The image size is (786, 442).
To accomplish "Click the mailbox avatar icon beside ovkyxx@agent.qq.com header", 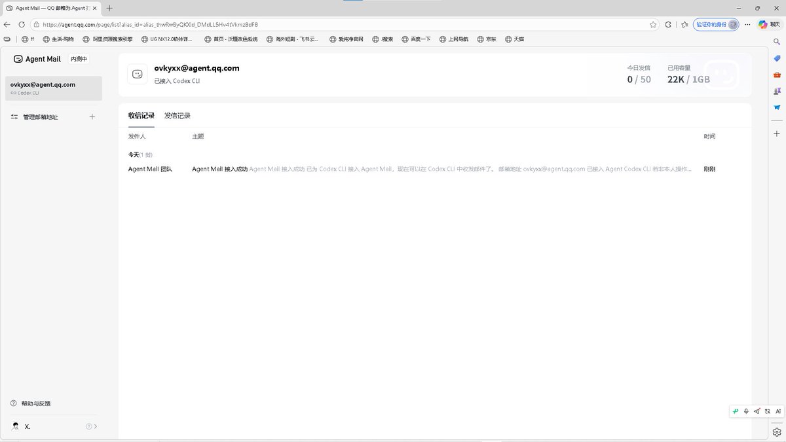I will 138,74.
